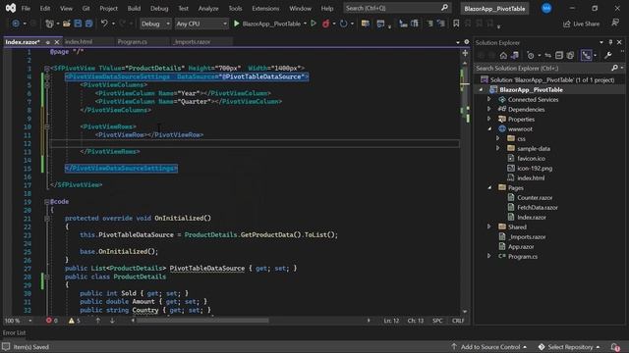
Task: Click the Start Debugging green play icon
Action: (x=237, y=24)
